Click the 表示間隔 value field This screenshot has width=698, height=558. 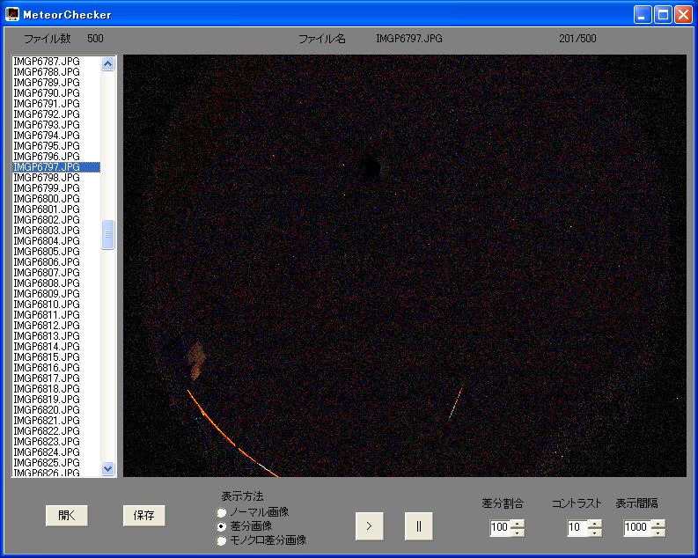(636, 528)
